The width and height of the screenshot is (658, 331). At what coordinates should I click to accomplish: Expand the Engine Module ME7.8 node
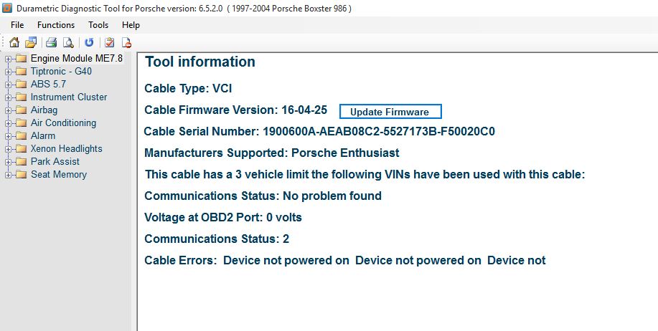pyautogui.click(x=8, y=59)
